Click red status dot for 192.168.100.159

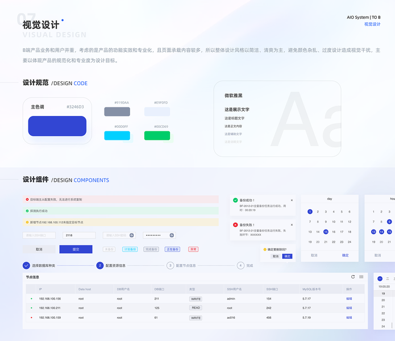(x=31, y=318)
